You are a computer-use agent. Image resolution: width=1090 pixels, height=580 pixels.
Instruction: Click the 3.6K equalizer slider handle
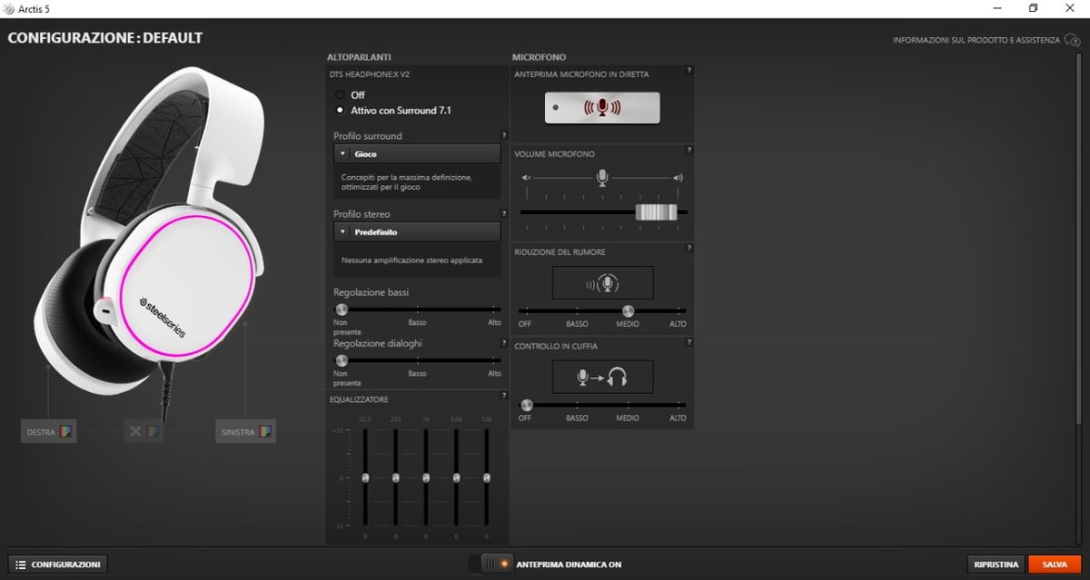(456, 477)
